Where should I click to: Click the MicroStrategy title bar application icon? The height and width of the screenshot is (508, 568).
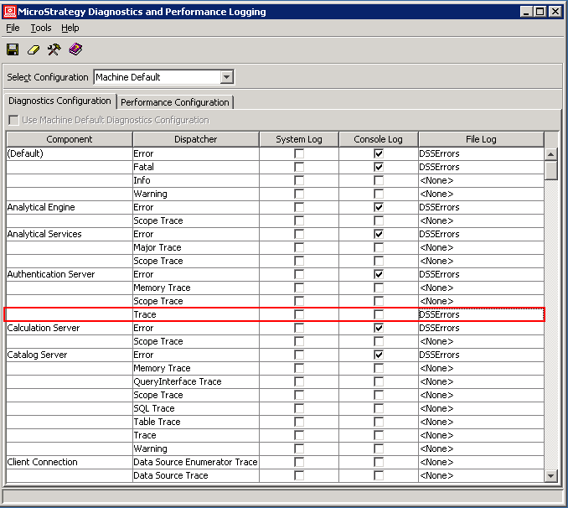pyautogui.click(x=9, y=12)
